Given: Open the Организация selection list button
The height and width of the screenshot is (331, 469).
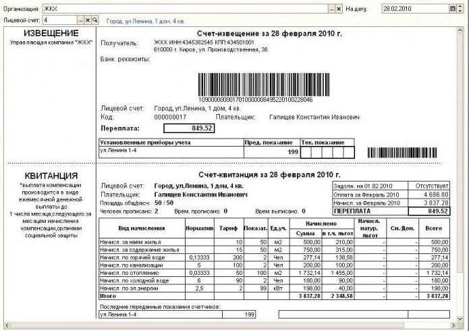Looking at the screenshot, I should point(331,9).
